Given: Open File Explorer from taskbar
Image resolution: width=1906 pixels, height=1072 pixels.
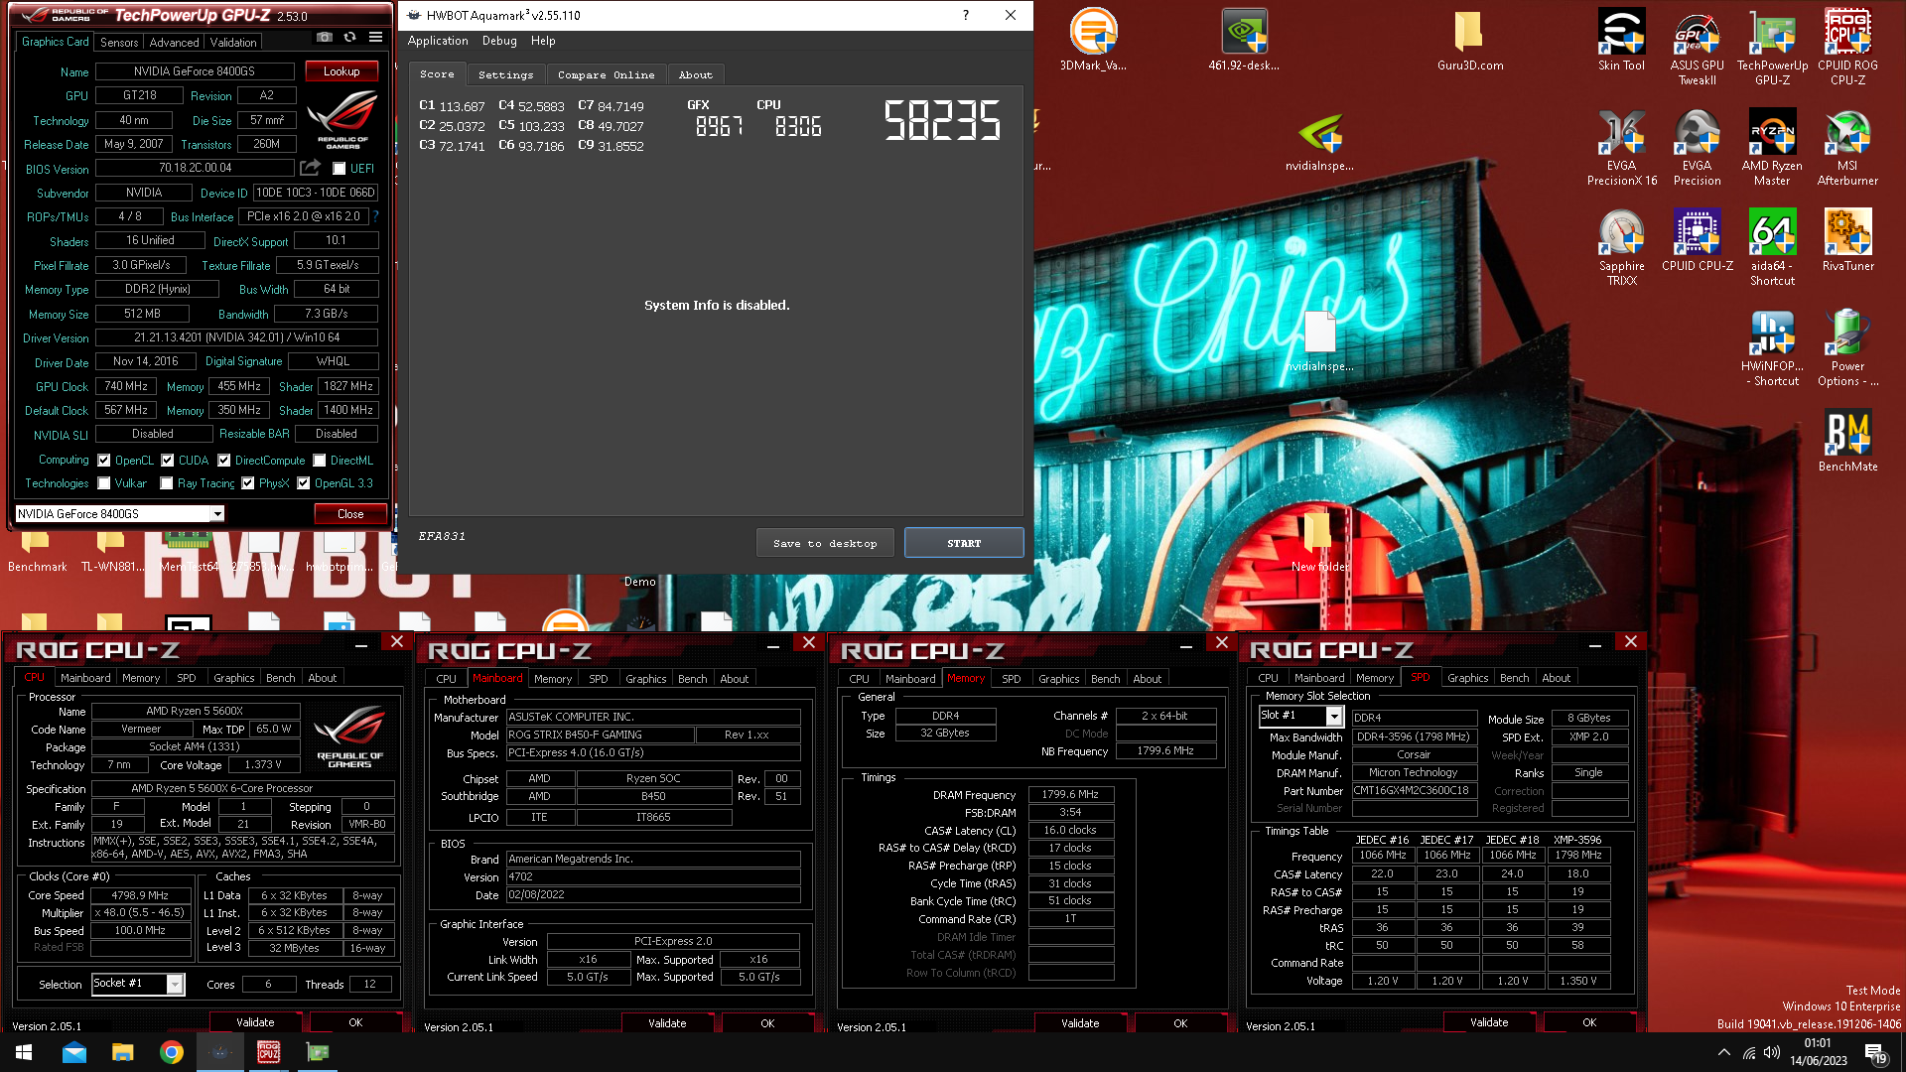Looking at the screenshot, I should (x=122, y=1052).
